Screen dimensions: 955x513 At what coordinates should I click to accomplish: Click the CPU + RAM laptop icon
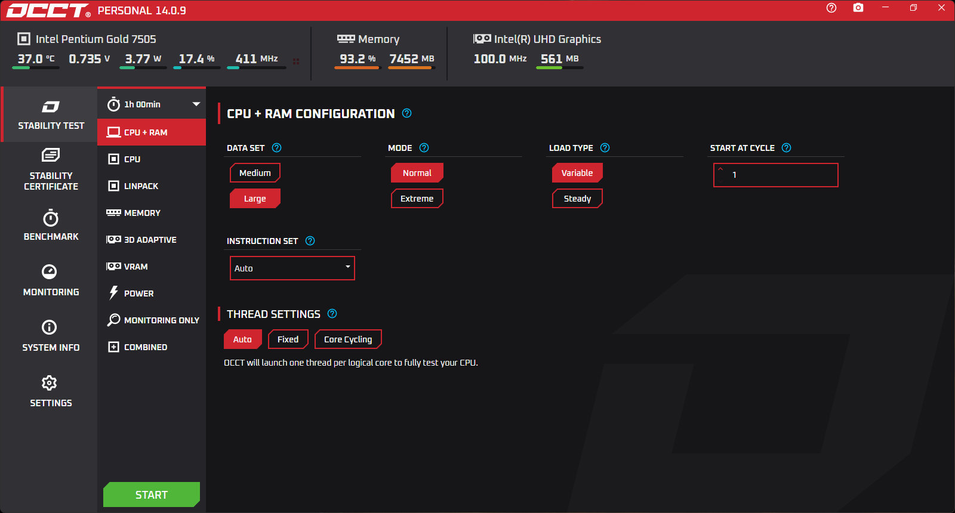[113, 132]
